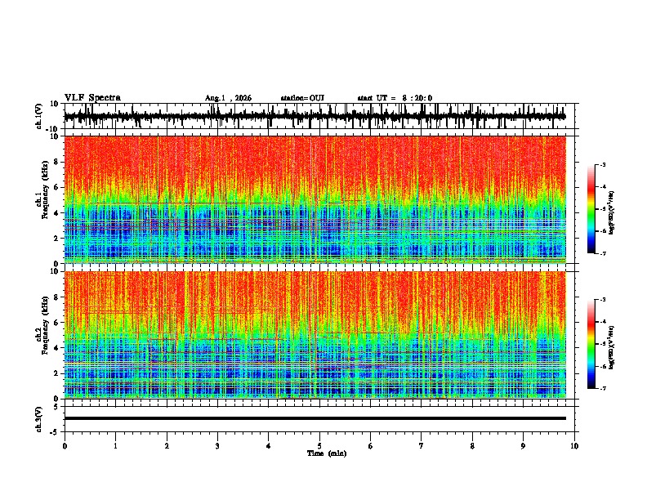Click the "-5" label on ch.3(V) axis

[55, 432]
